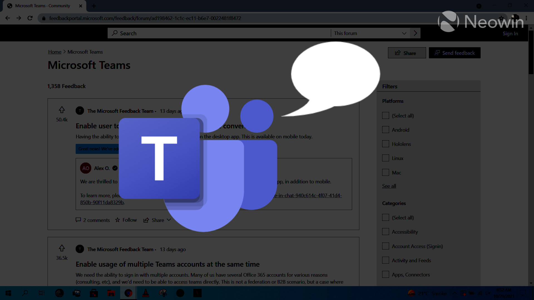Upvote the first feedback post
The width and height of the screenshot is (534, 300).
[61, 110]
